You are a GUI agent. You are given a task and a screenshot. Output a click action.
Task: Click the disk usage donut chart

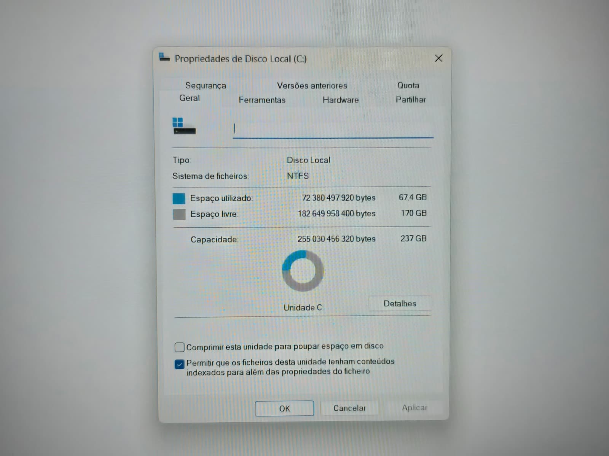(303, 271)
